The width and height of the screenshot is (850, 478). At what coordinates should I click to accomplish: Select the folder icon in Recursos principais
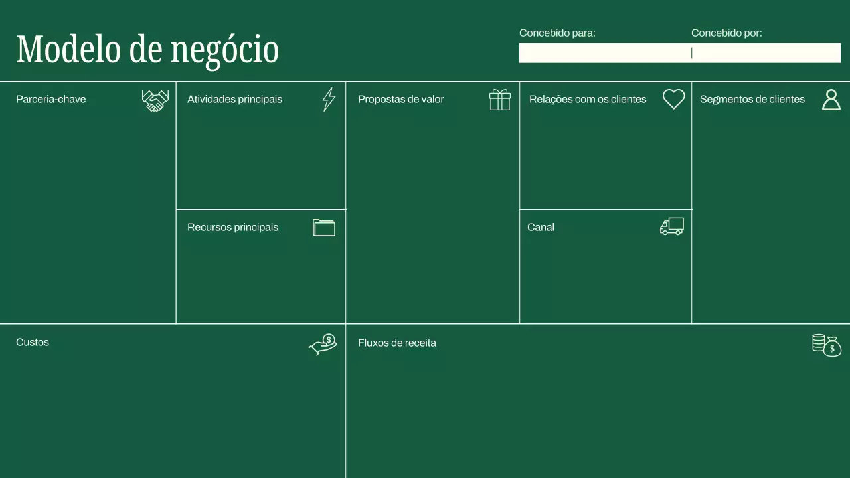[324, 228]
